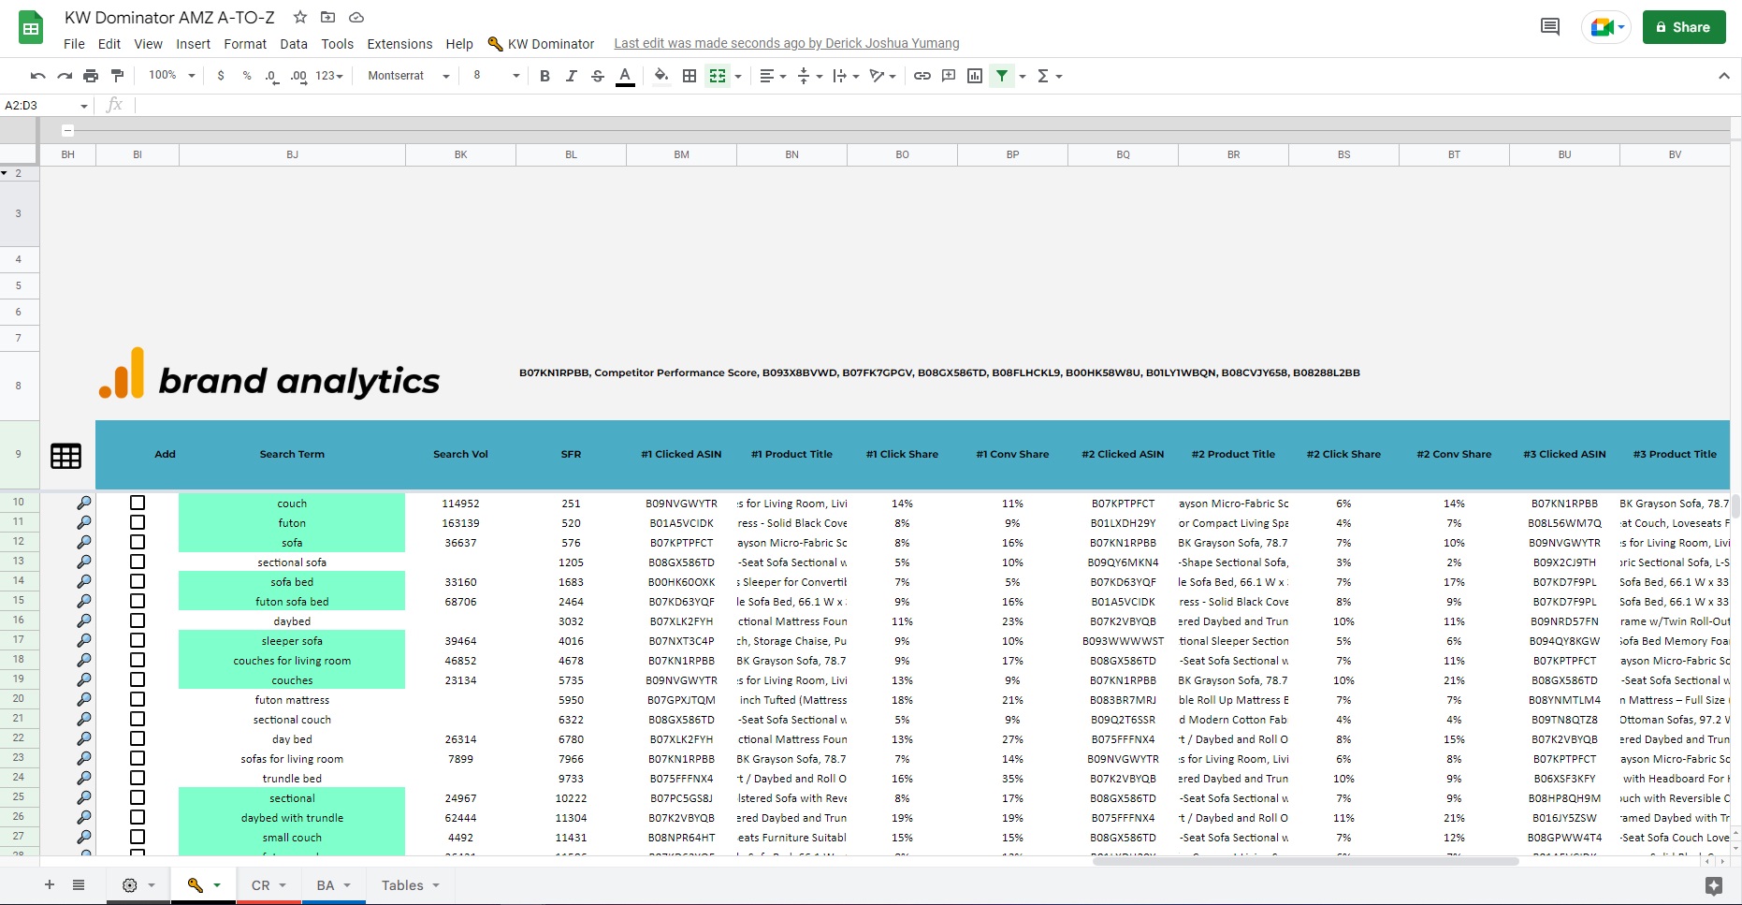Insert a chart
Image resolution: width=1742 pixels, height=905 pixels.
coord(975,76)
